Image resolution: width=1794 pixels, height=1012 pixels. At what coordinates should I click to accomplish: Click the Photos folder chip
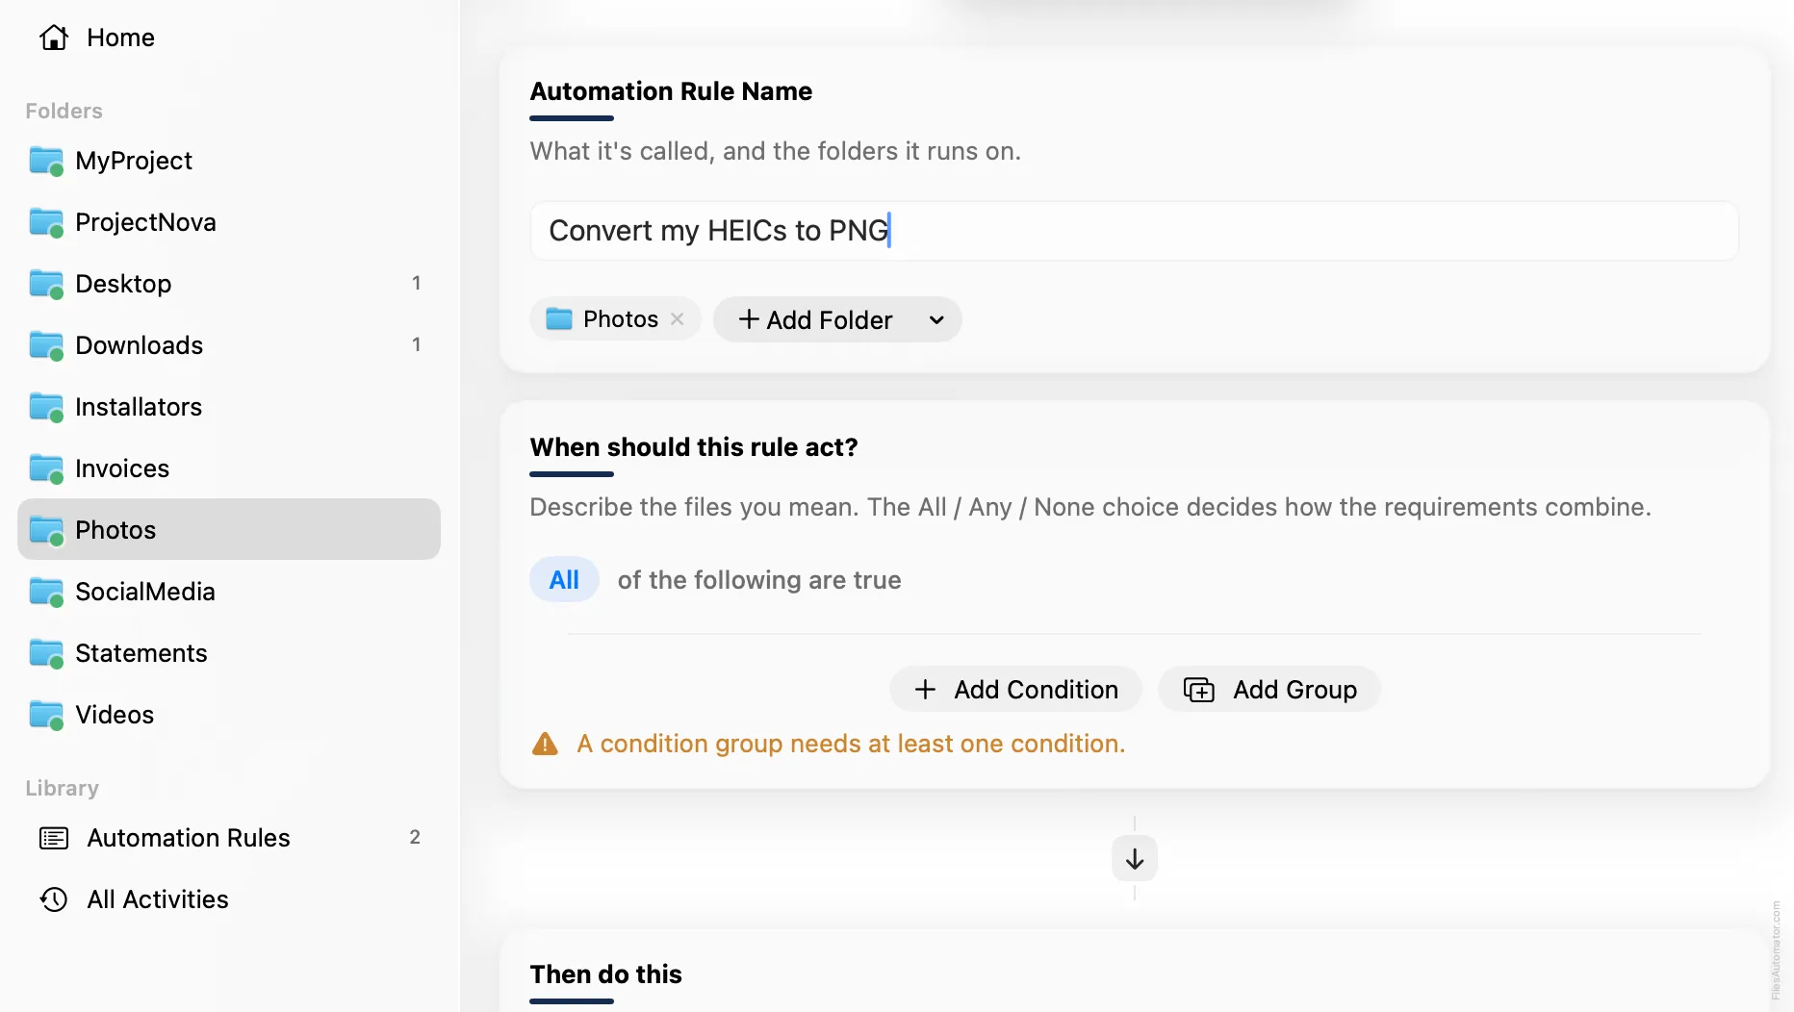pos(616,319)
